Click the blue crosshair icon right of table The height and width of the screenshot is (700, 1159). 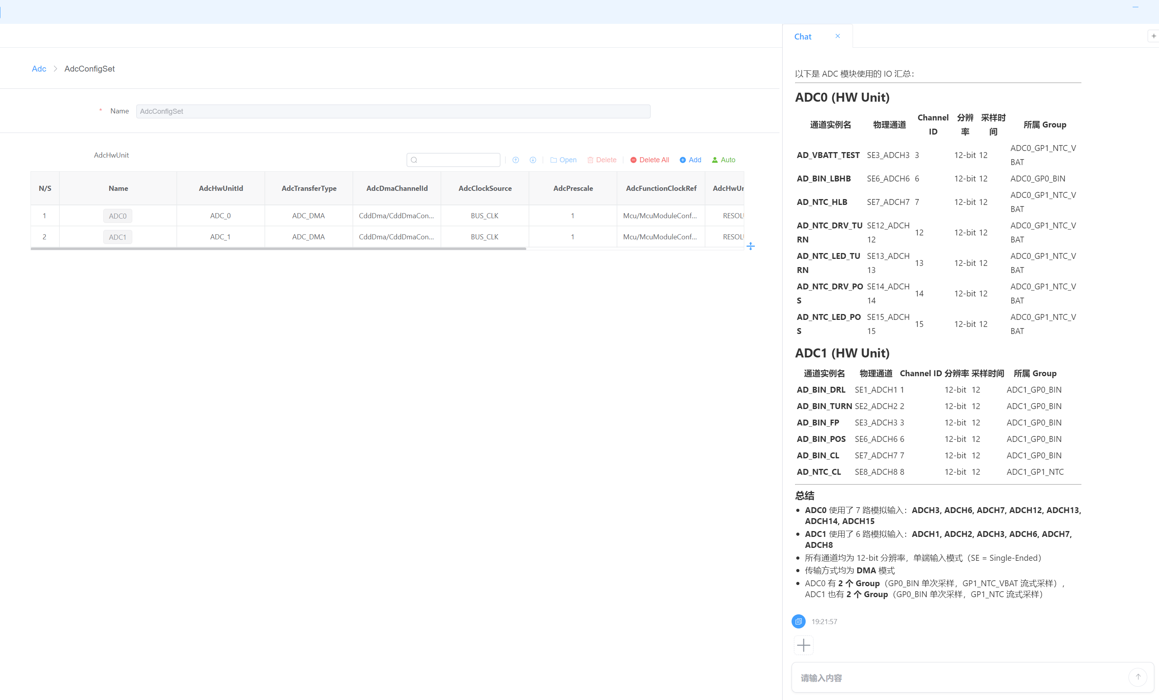pos(750,246)
